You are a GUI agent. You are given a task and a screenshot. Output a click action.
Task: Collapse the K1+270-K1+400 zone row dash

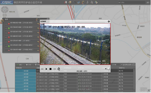click(x=6, y=42)
